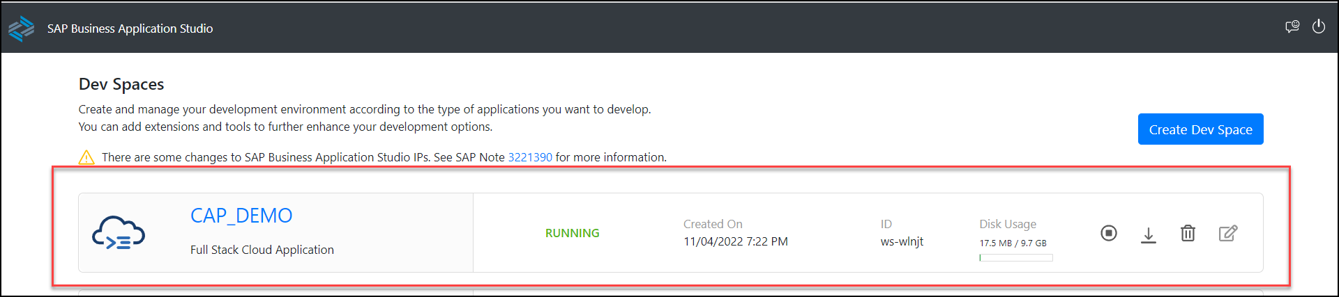This screenshot has height=297, width=1339.
Task: Open the CAP_DEMO dev space link
Action: point(241,216)
